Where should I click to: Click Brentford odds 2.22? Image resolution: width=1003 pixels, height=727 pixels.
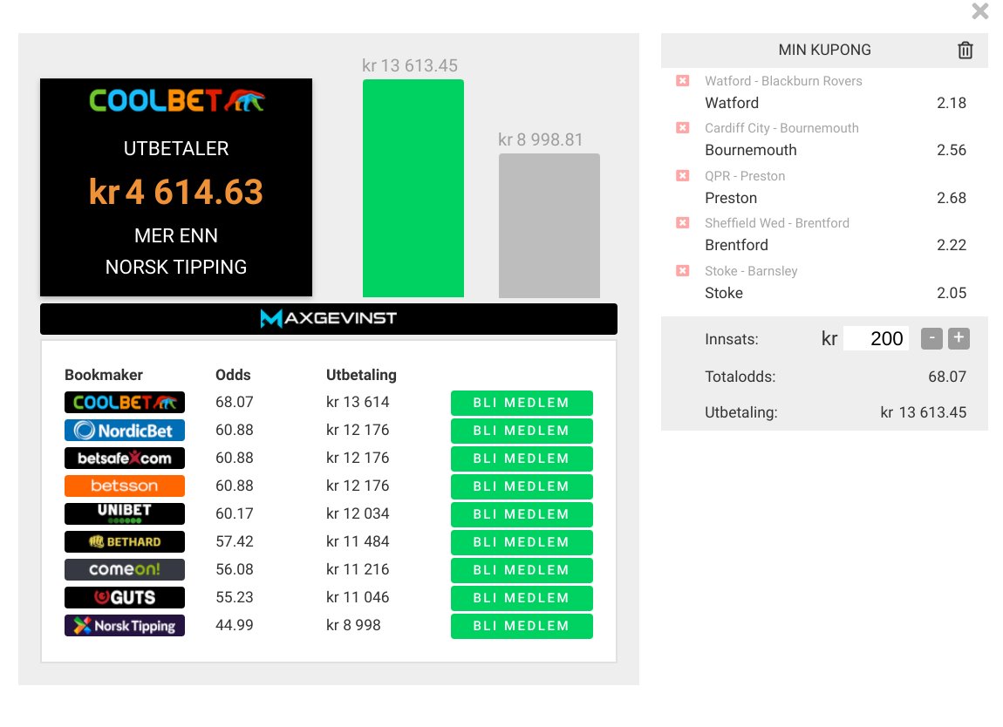coord(952,245)
